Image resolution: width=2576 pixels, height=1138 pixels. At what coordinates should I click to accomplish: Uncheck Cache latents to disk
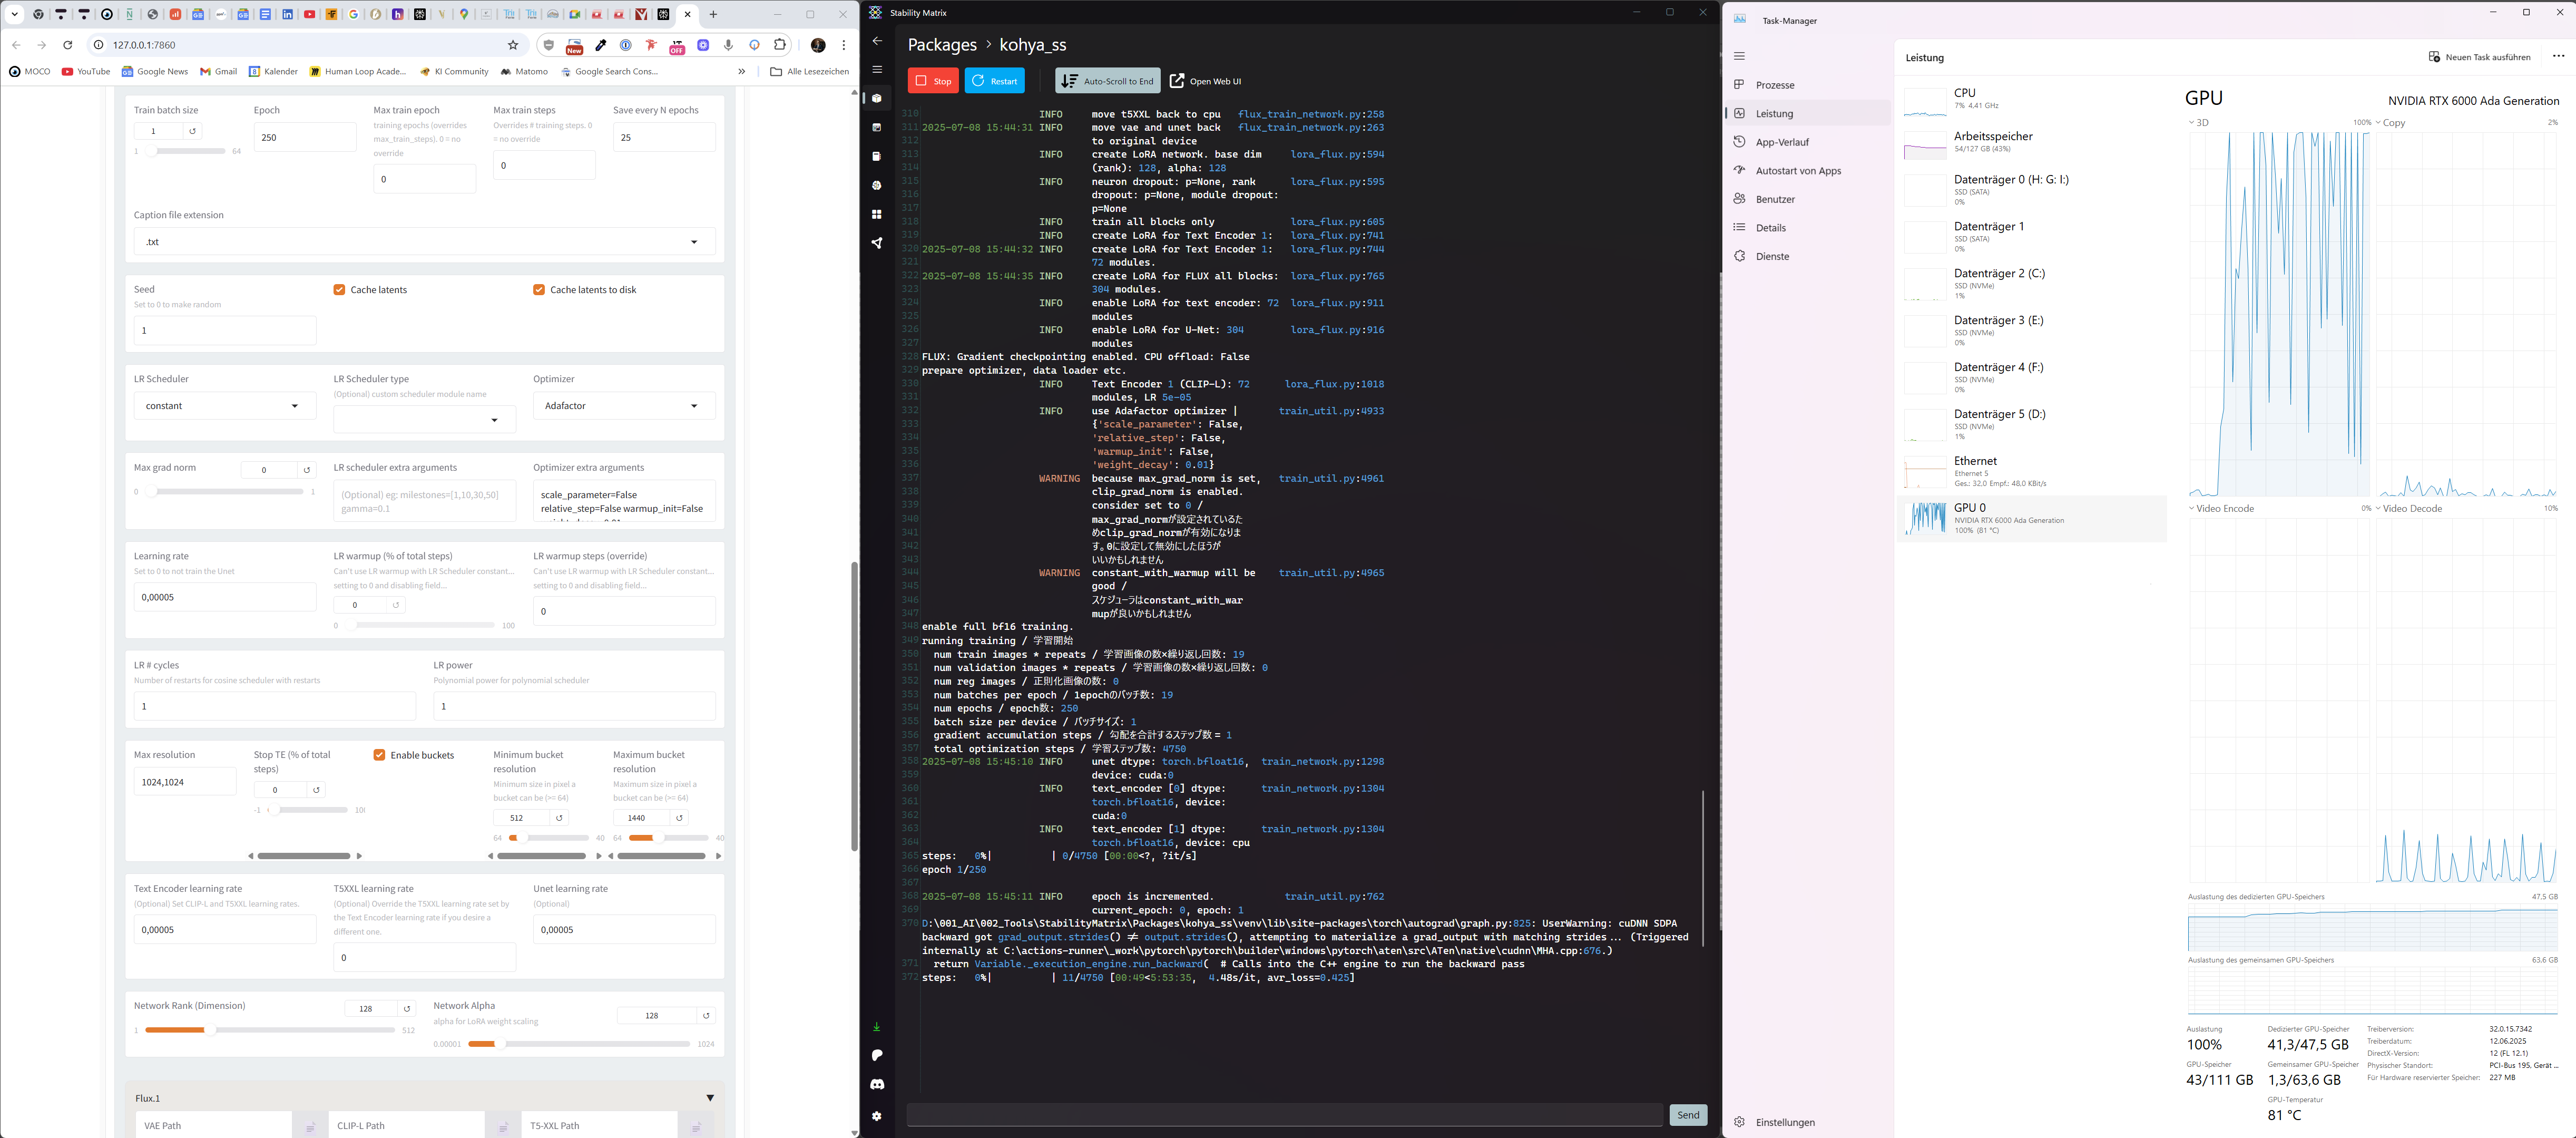(539, 290)
